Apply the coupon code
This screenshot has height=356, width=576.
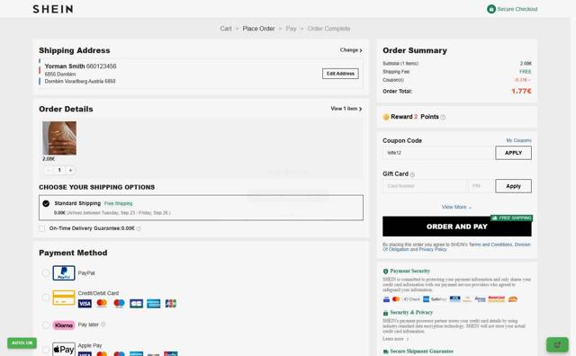coord(513,153)
